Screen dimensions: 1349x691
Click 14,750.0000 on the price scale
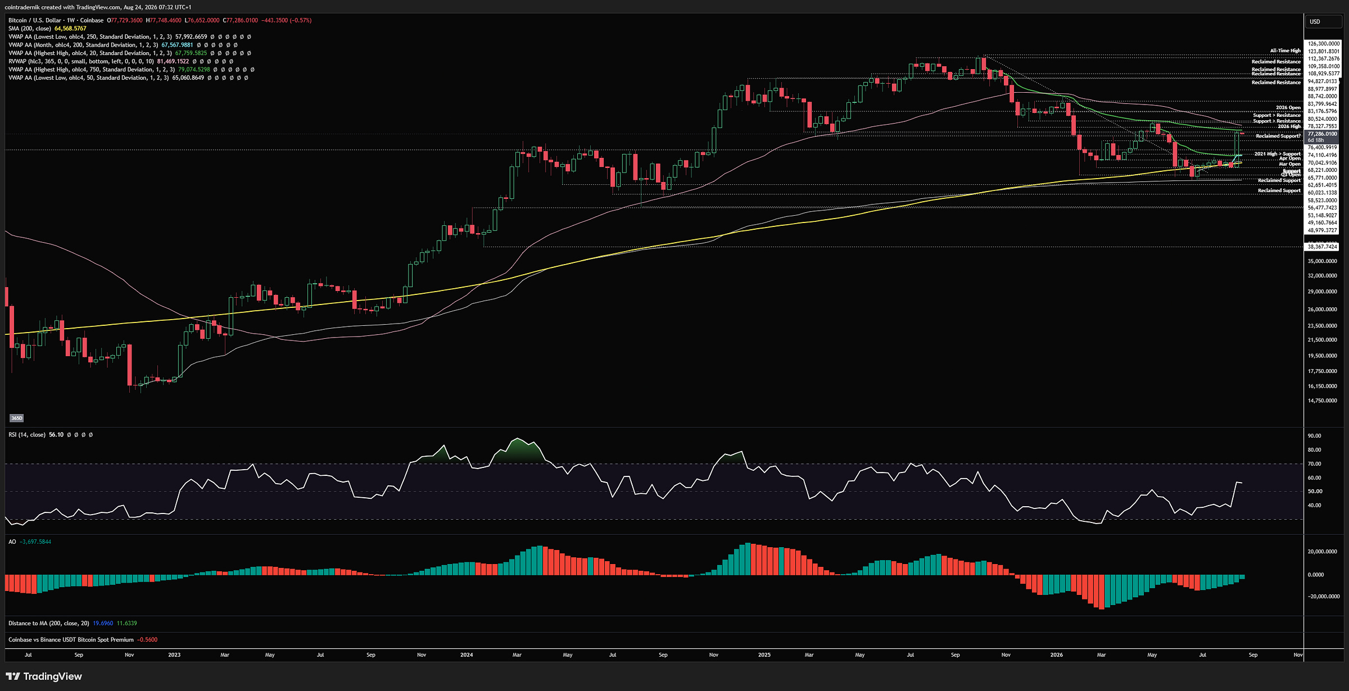pos(1323,401)
